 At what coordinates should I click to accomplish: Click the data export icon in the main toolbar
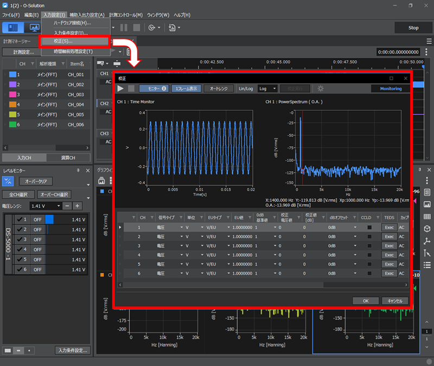[172, 28]
